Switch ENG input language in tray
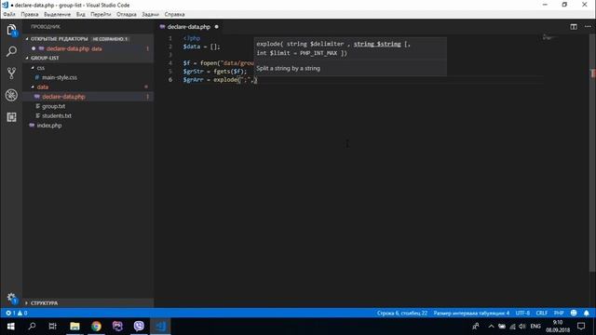Screen dimensions: 596x335 pos(535,327)
